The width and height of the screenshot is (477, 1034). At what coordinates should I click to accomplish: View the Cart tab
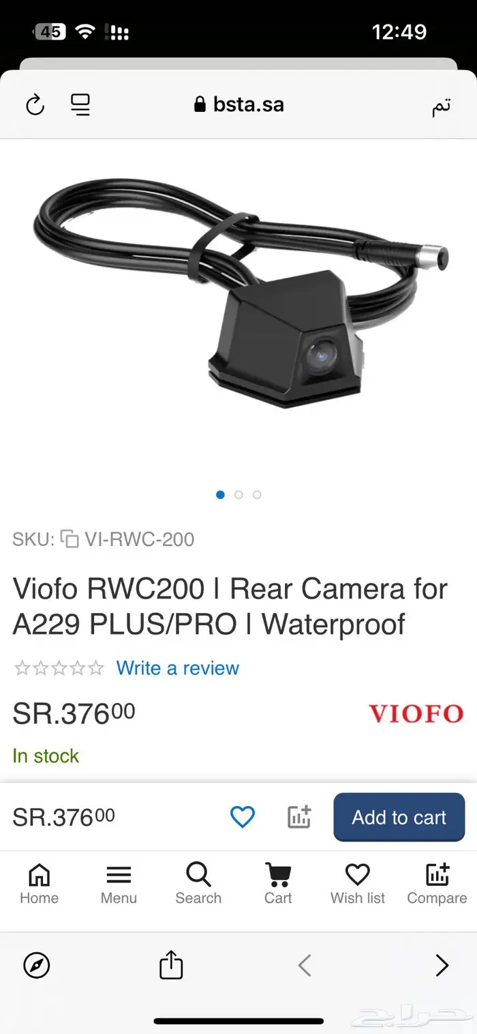278,884
